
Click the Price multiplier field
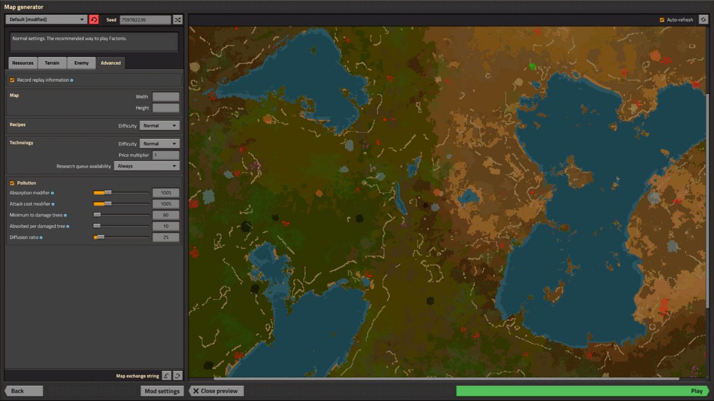166,155
